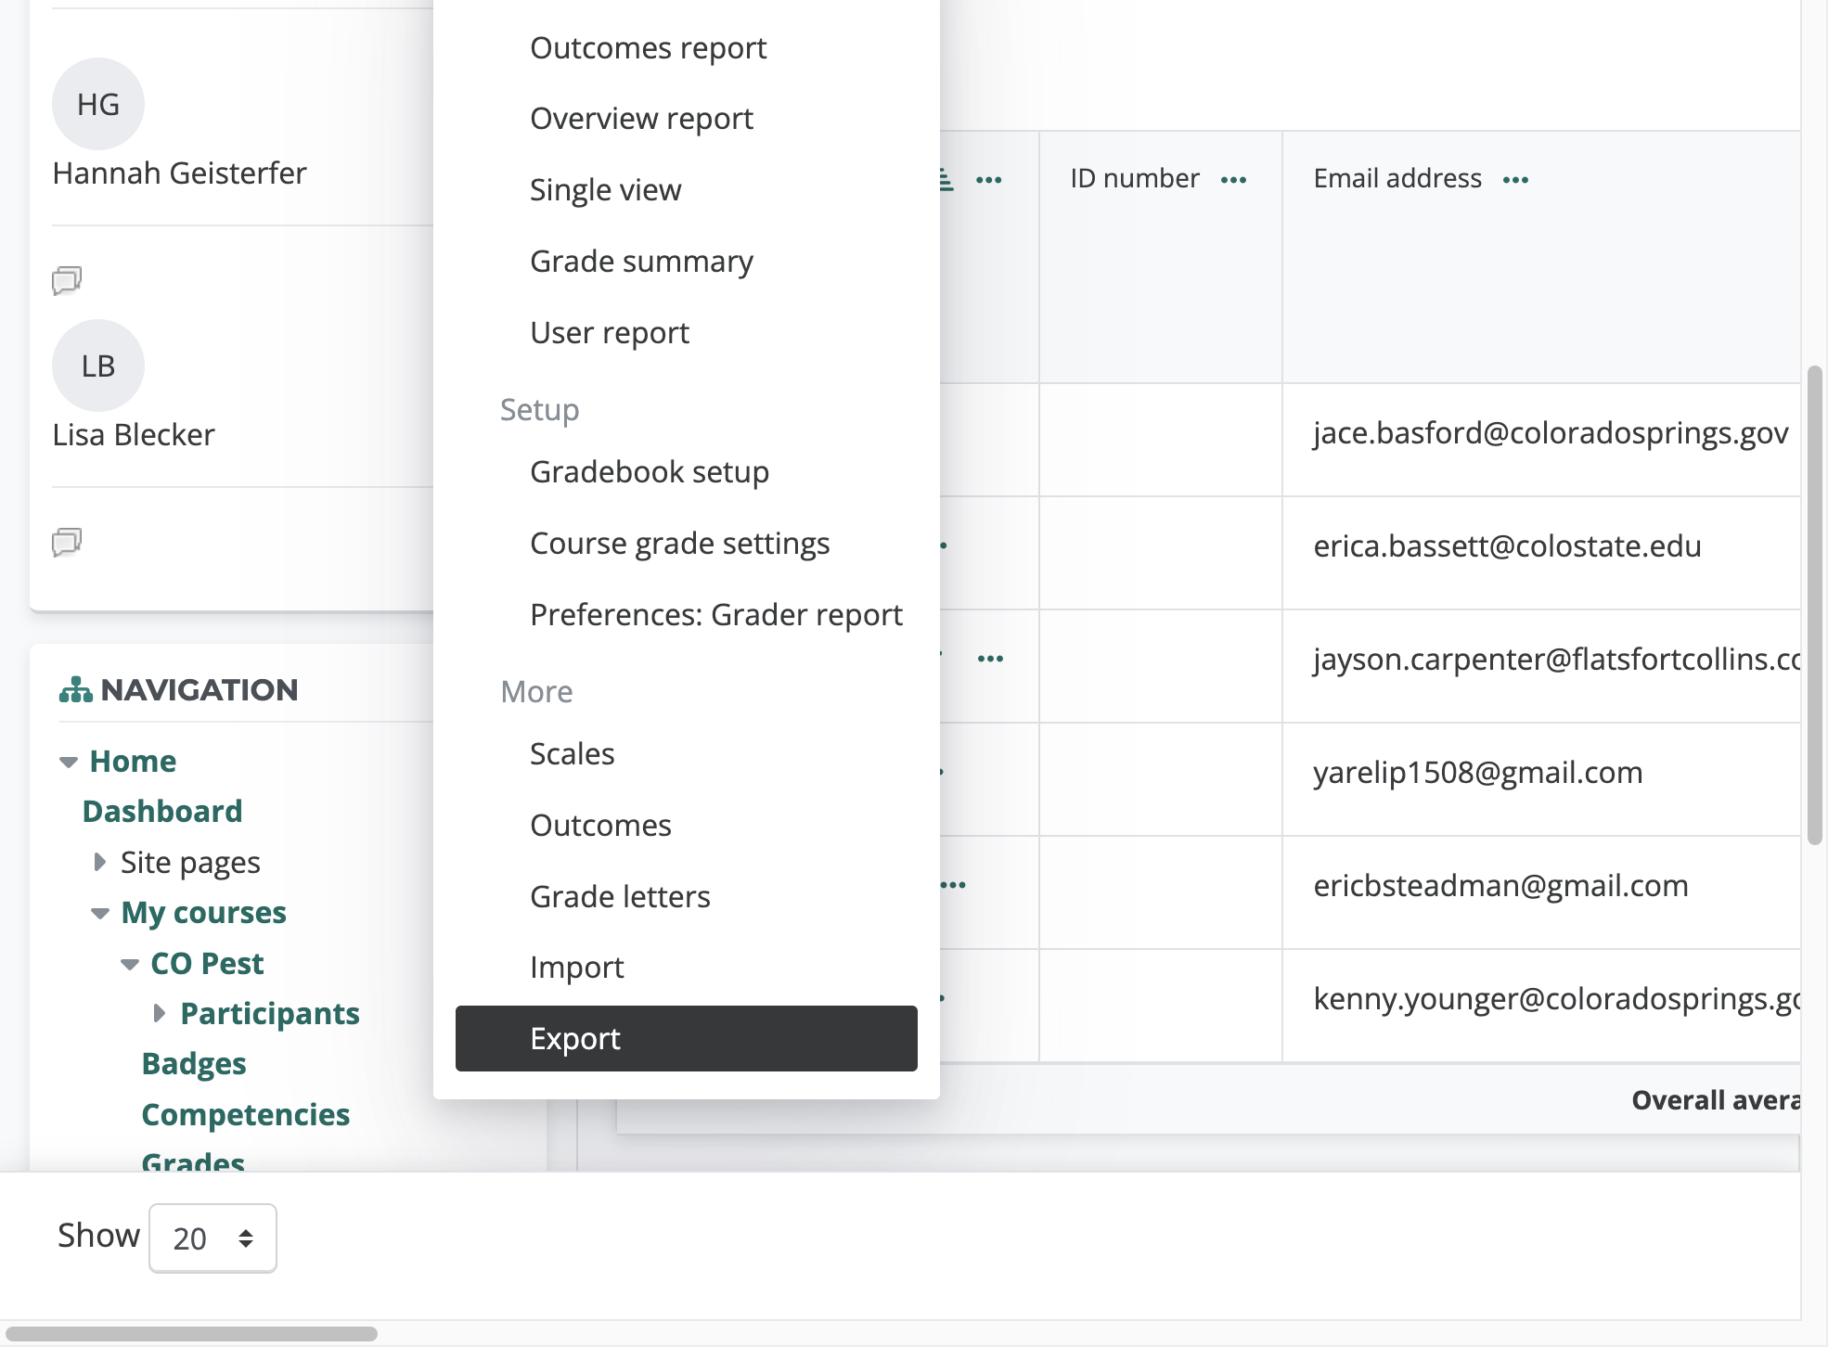The image size is (1828, 1347).
Task: Click the highlighted Export item
Action: pos(687,1039)
